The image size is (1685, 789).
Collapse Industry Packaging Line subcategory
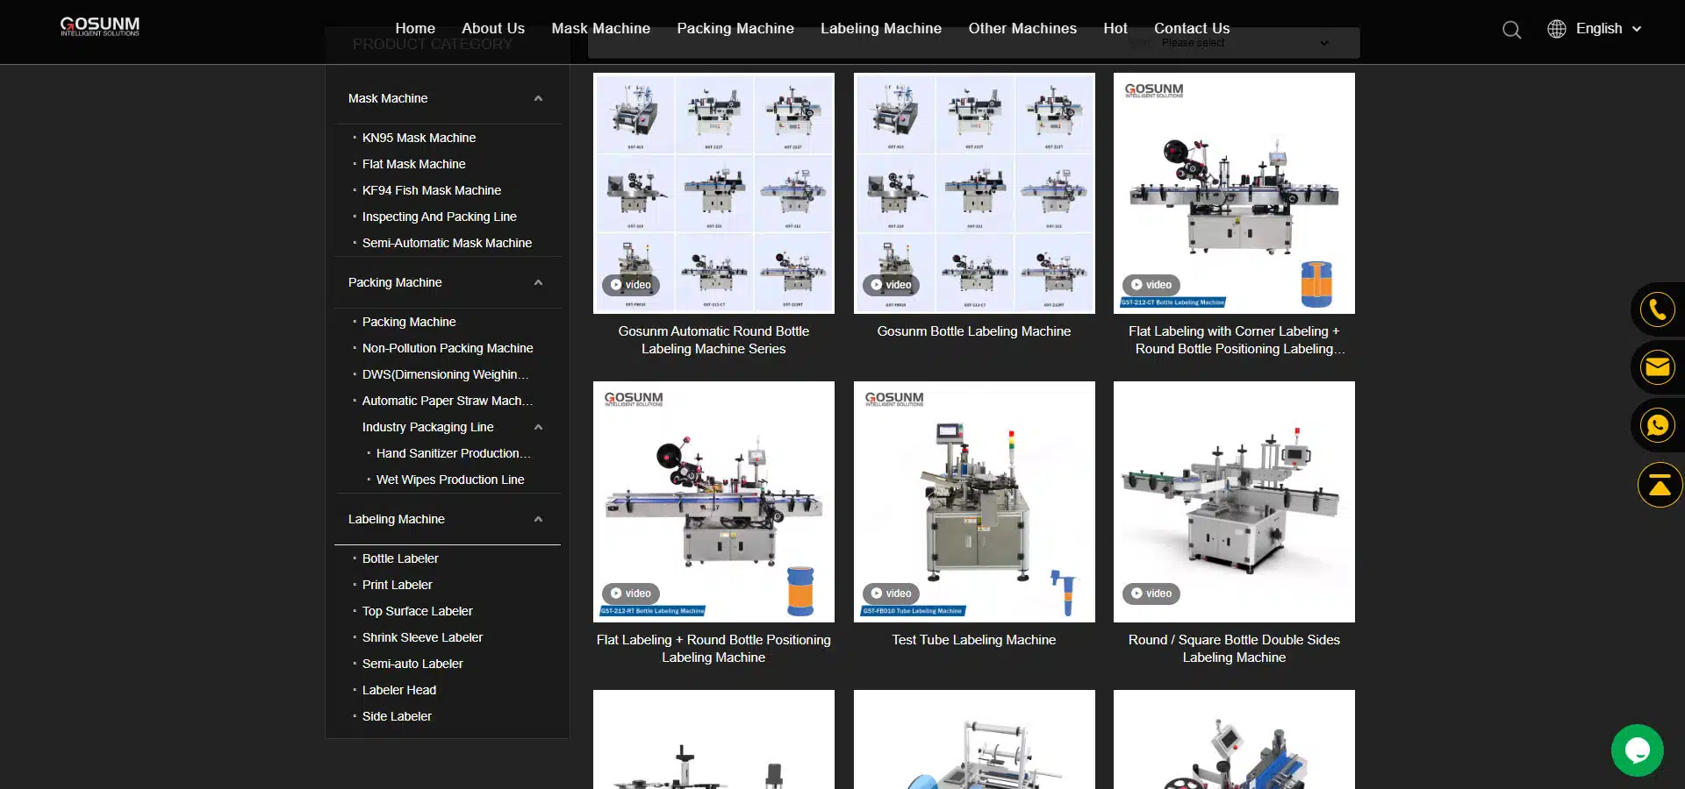point(538,427)
